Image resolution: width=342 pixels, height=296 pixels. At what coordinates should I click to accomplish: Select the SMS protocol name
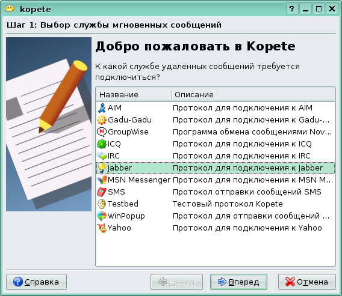(116, 192)
